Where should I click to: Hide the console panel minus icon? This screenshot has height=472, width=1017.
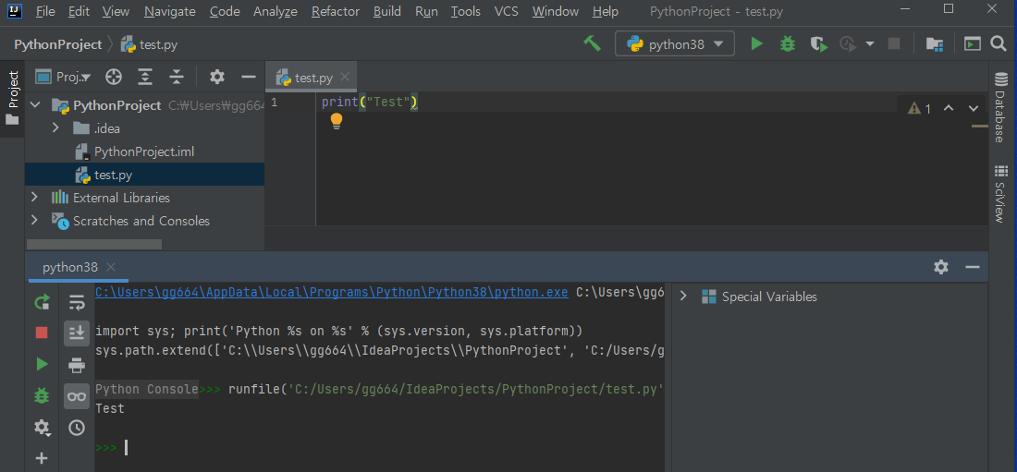tap(973, 266)
